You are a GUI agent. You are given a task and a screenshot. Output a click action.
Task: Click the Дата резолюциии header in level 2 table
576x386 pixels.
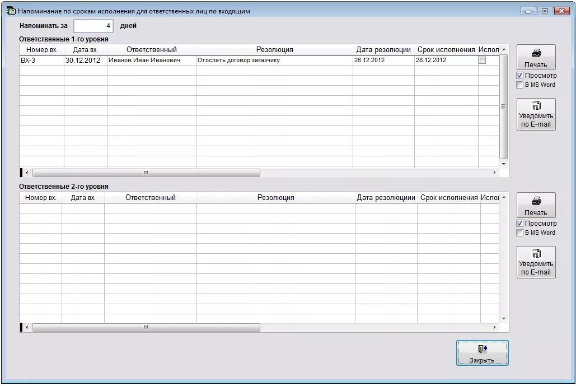pos(386,197)
